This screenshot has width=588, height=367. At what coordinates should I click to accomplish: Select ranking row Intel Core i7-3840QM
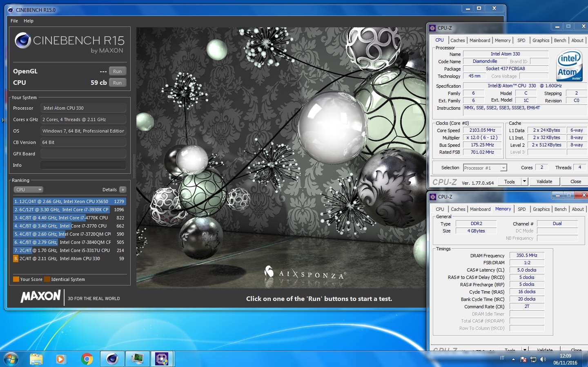click(x=69, y=242)
